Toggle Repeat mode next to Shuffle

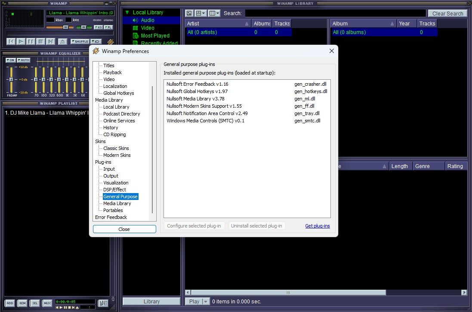[x=96, y=42]
